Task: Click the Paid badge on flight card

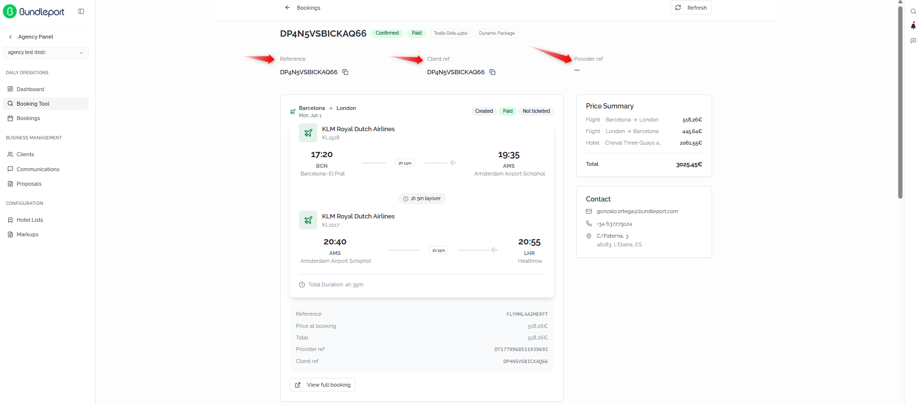Action: (x=508, y=111)
